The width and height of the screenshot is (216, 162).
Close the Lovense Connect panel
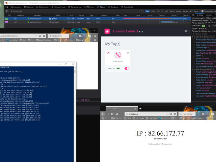point(185,31)
